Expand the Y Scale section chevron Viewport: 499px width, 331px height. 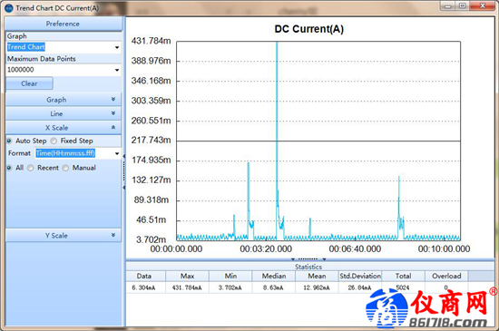pos(113,235)
